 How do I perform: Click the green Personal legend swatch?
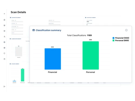point(113,40)
